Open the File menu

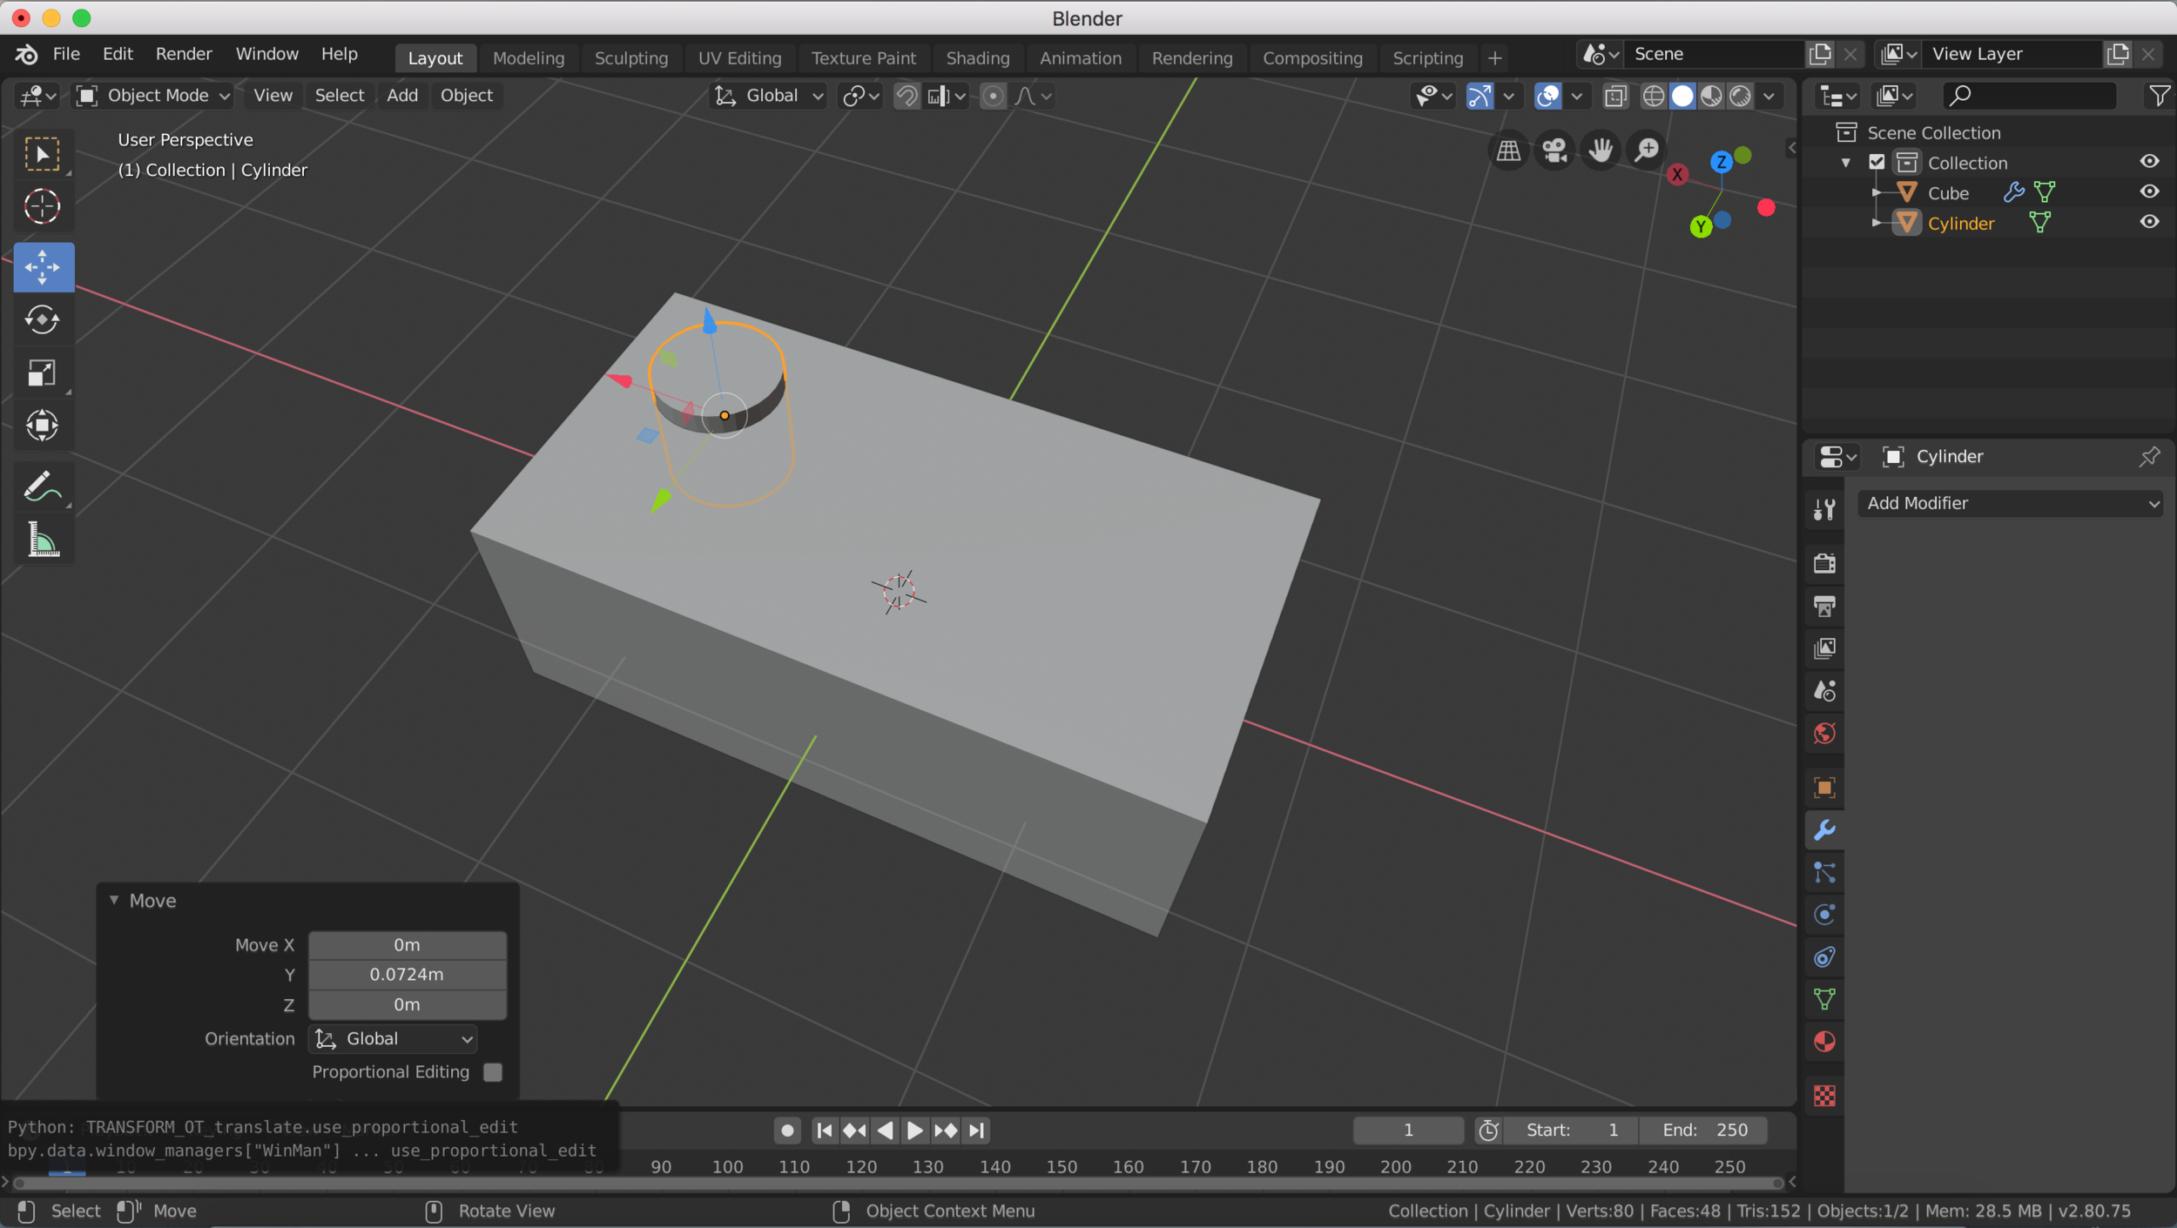click(x=66, y=54)
